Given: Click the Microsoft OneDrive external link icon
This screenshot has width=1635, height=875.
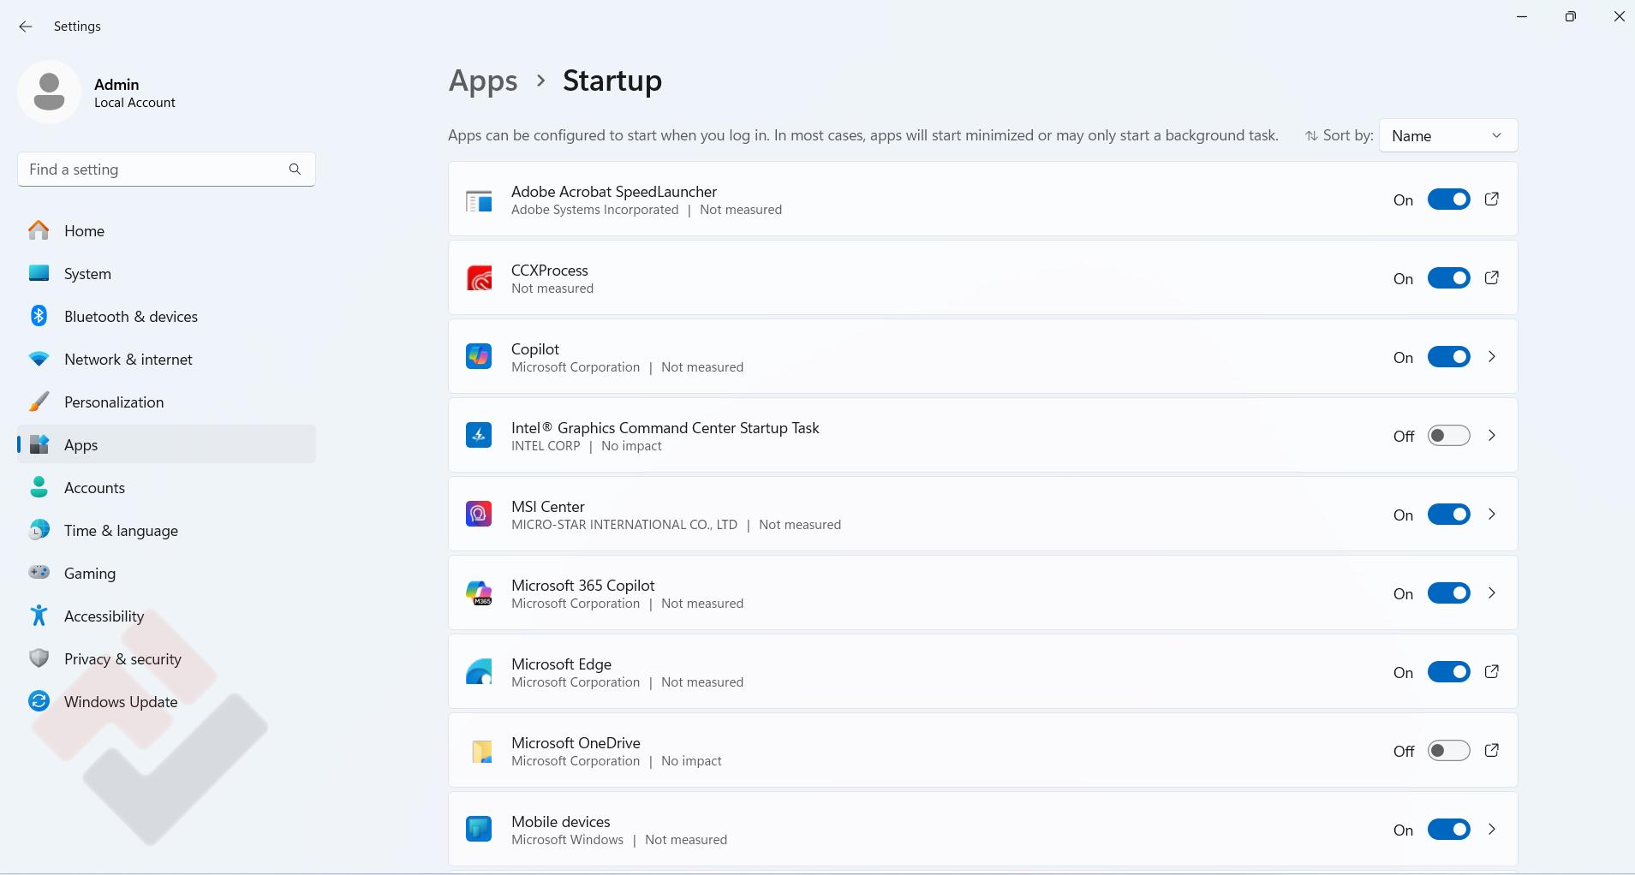Looking at the screenshot, I should pyautogui.click(x=1491, y=751).
